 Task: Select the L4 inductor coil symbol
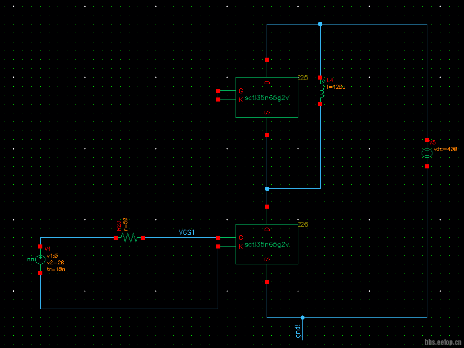click(322, 91)
